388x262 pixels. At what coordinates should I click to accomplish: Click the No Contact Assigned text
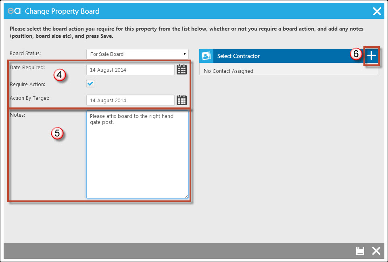228,71
